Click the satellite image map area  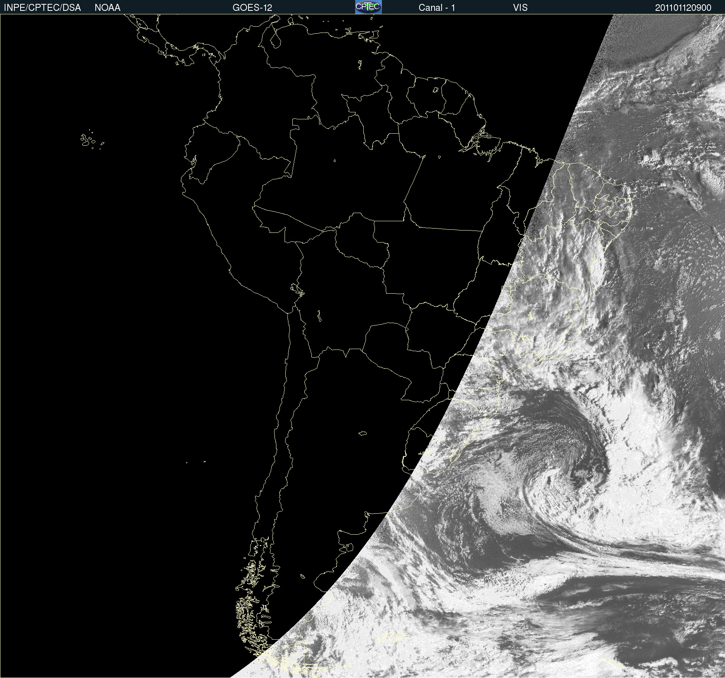362,346
